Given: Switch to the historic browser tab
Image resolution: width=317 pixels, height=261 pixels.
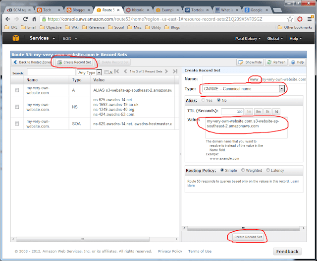Looking at the screenshot, I should click(138, 10).
